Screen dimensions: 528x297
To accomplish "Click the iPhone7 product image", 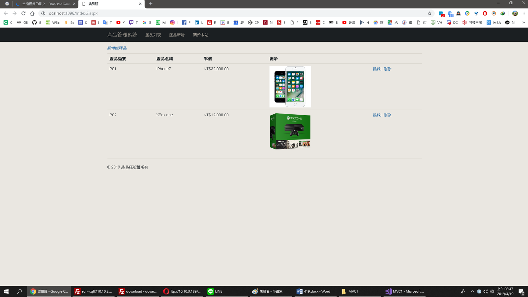I will point(290,87).
